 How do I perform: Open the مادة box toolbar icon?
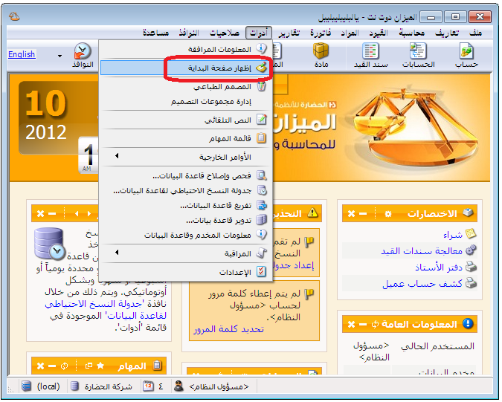tap(321, 55)
